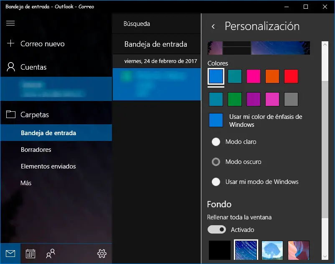Open the highlighted email in inbox
The height and width of the screenshot is (264, 335).
coord(157,84)
